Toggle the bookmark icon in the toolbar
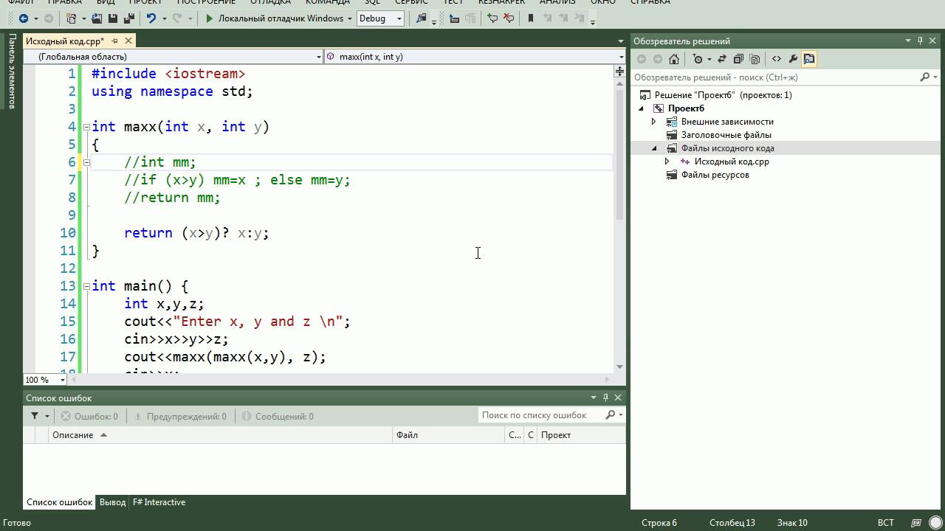Screen dimensions: 945x531 click(x=530, y=18)
